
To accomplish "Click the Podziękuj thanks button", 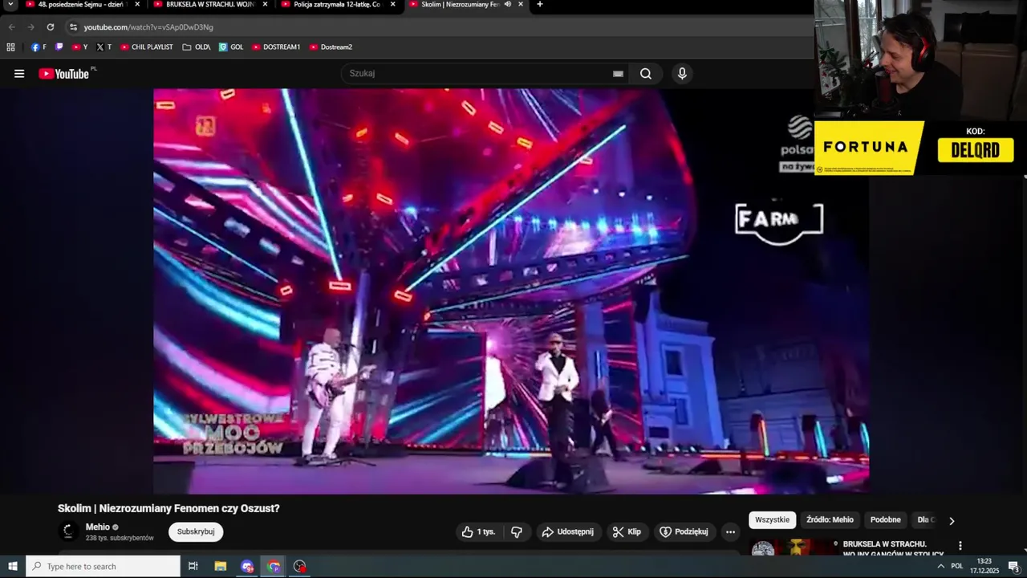I will tap(684, 531).
